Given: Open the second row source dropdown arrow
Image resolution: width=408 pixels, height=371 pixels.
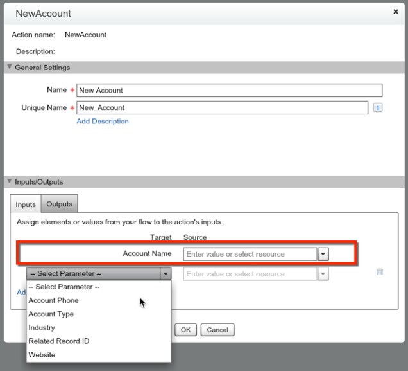Looking at the screenshot, I should 323,274.
